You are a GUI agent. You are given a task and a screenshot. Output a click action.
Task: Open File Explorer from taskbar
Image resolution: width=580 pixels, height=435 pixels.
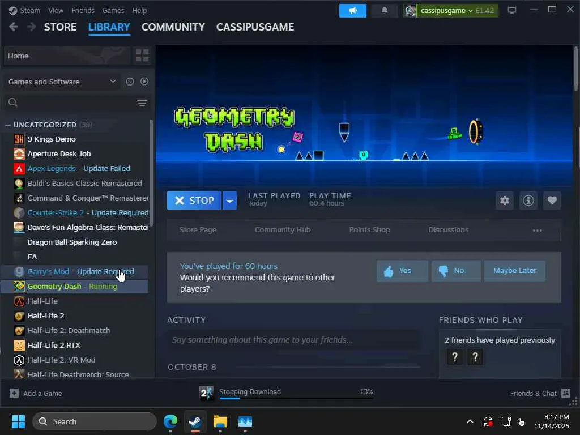click(220, 421)
